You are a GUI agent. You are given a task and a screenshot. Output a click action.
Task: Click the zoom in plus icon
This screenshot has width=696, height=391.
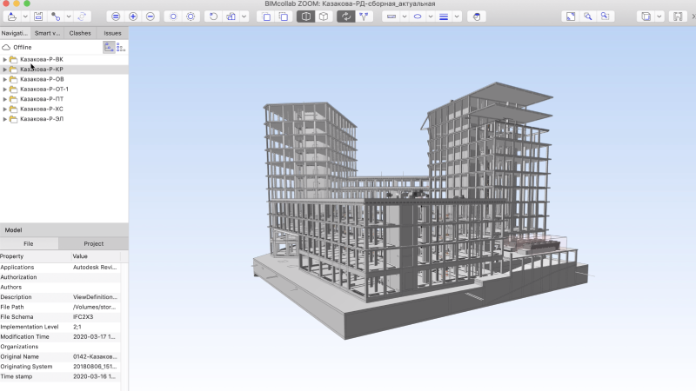133,17
